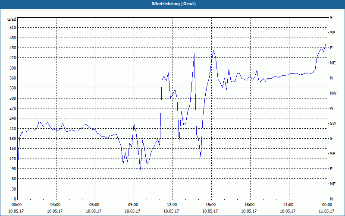345x216 pixels.
Task: Click the 00:00 time label above 10.05.17
Action: click(x=16, y=205)
